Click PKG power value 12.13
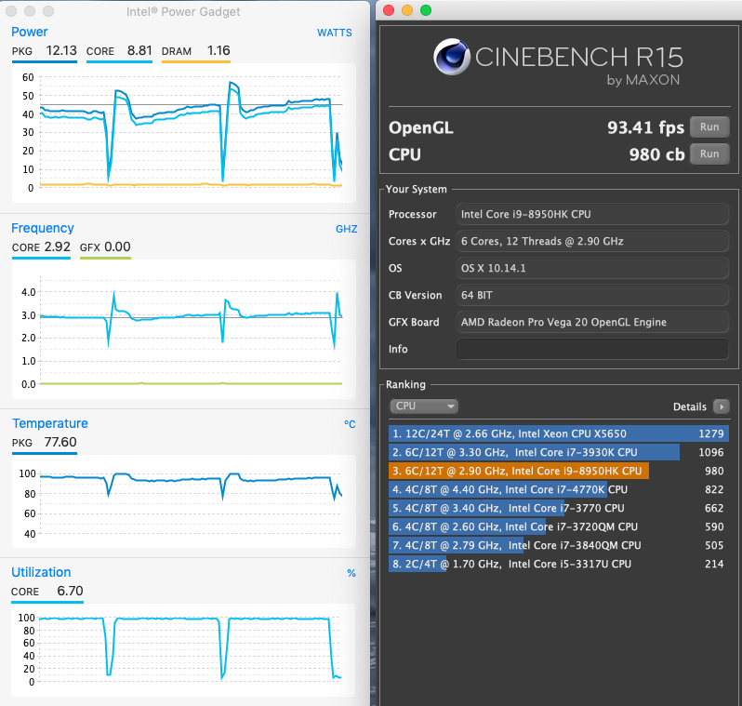 [61, 50]
